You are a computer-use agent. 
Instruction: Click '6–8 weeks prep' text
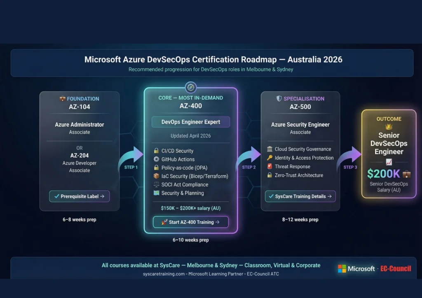tap(80, 219)
